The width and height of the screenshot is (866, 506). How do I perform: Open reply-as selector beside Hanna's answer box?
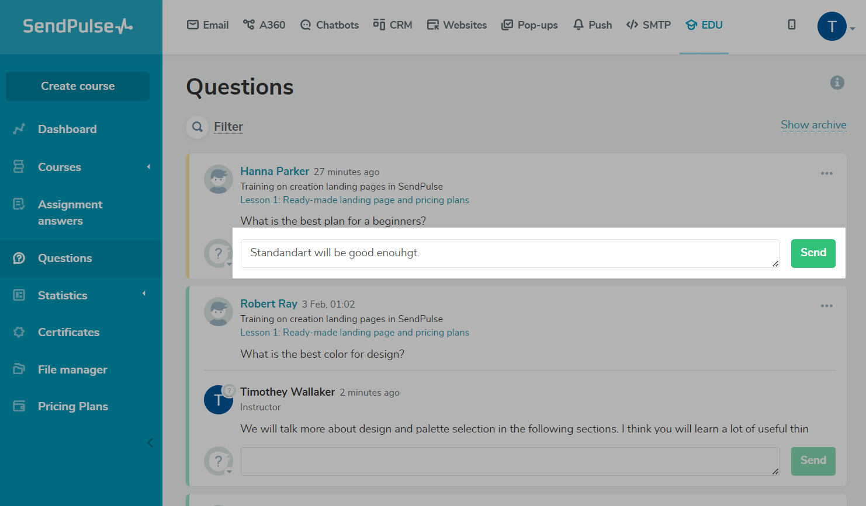click(x=219, y=254)
